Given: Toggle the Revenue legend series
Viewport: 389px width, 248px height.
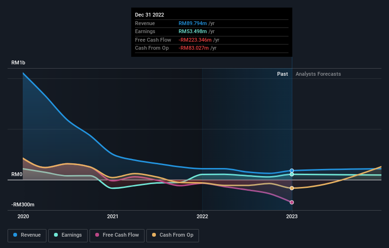Looking at the screenshot, I should (27, 235).
